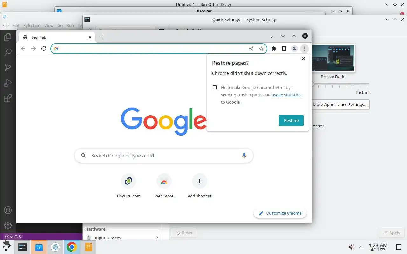
Task: Click the muted volume tray icon
Action: pyautogui.click(x=351, y=247)
